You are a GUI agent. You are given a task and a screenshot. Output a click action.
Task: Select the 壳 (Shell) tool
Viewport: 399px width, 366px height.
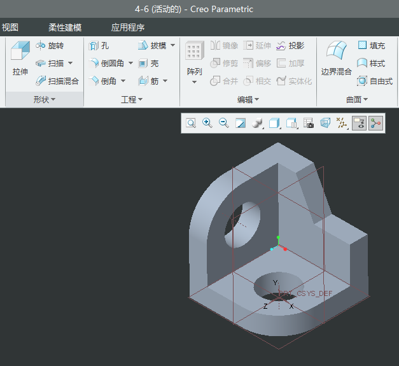tap(148, 63)
